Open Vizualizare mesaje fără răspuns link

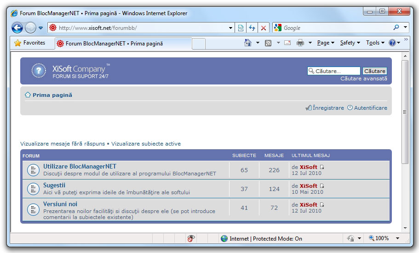point(63,144)
